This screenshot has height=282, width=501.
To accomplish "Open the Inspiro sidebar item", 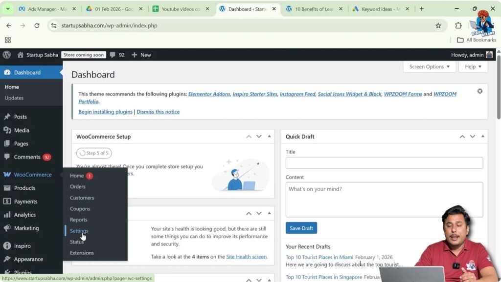I will pos(24,245).
